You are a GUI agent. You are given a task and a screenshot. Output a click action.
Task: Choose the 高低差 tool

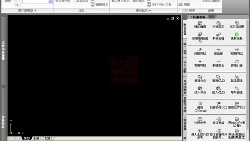point(218,52)
